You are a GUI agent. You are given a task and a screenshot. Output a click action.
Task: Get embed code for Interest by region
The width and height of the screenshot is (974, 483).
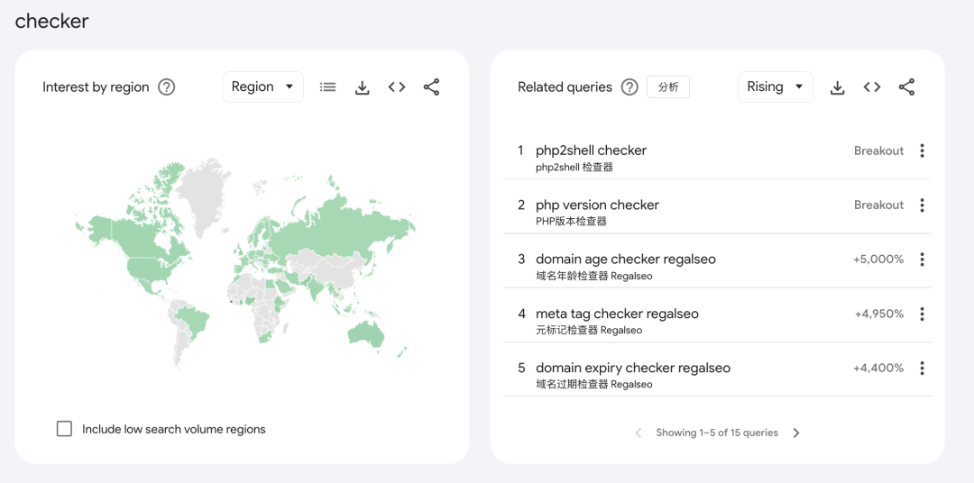397,87
